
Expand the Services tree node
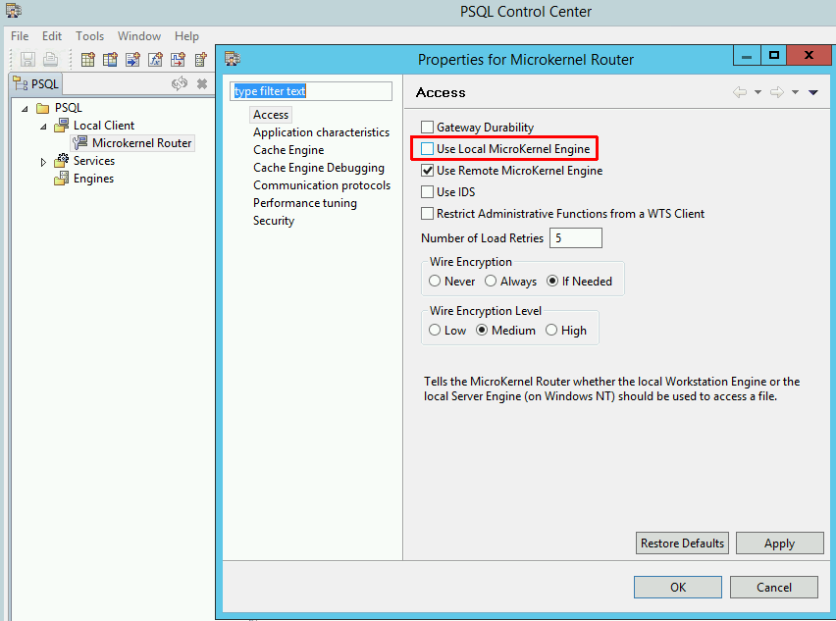point(43,162)
